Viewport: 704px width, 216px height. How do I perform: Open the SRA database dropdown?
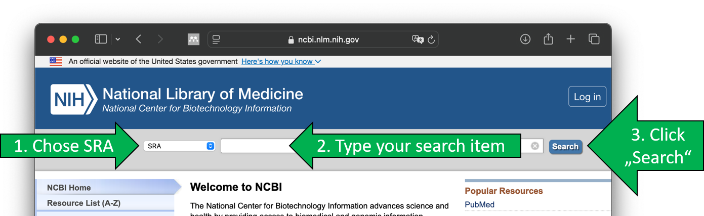tap(179, 146)
